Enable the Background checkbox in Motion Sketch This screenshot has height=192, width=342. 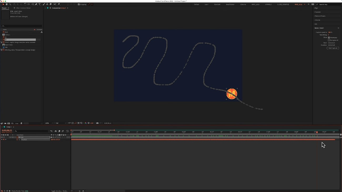329,40
